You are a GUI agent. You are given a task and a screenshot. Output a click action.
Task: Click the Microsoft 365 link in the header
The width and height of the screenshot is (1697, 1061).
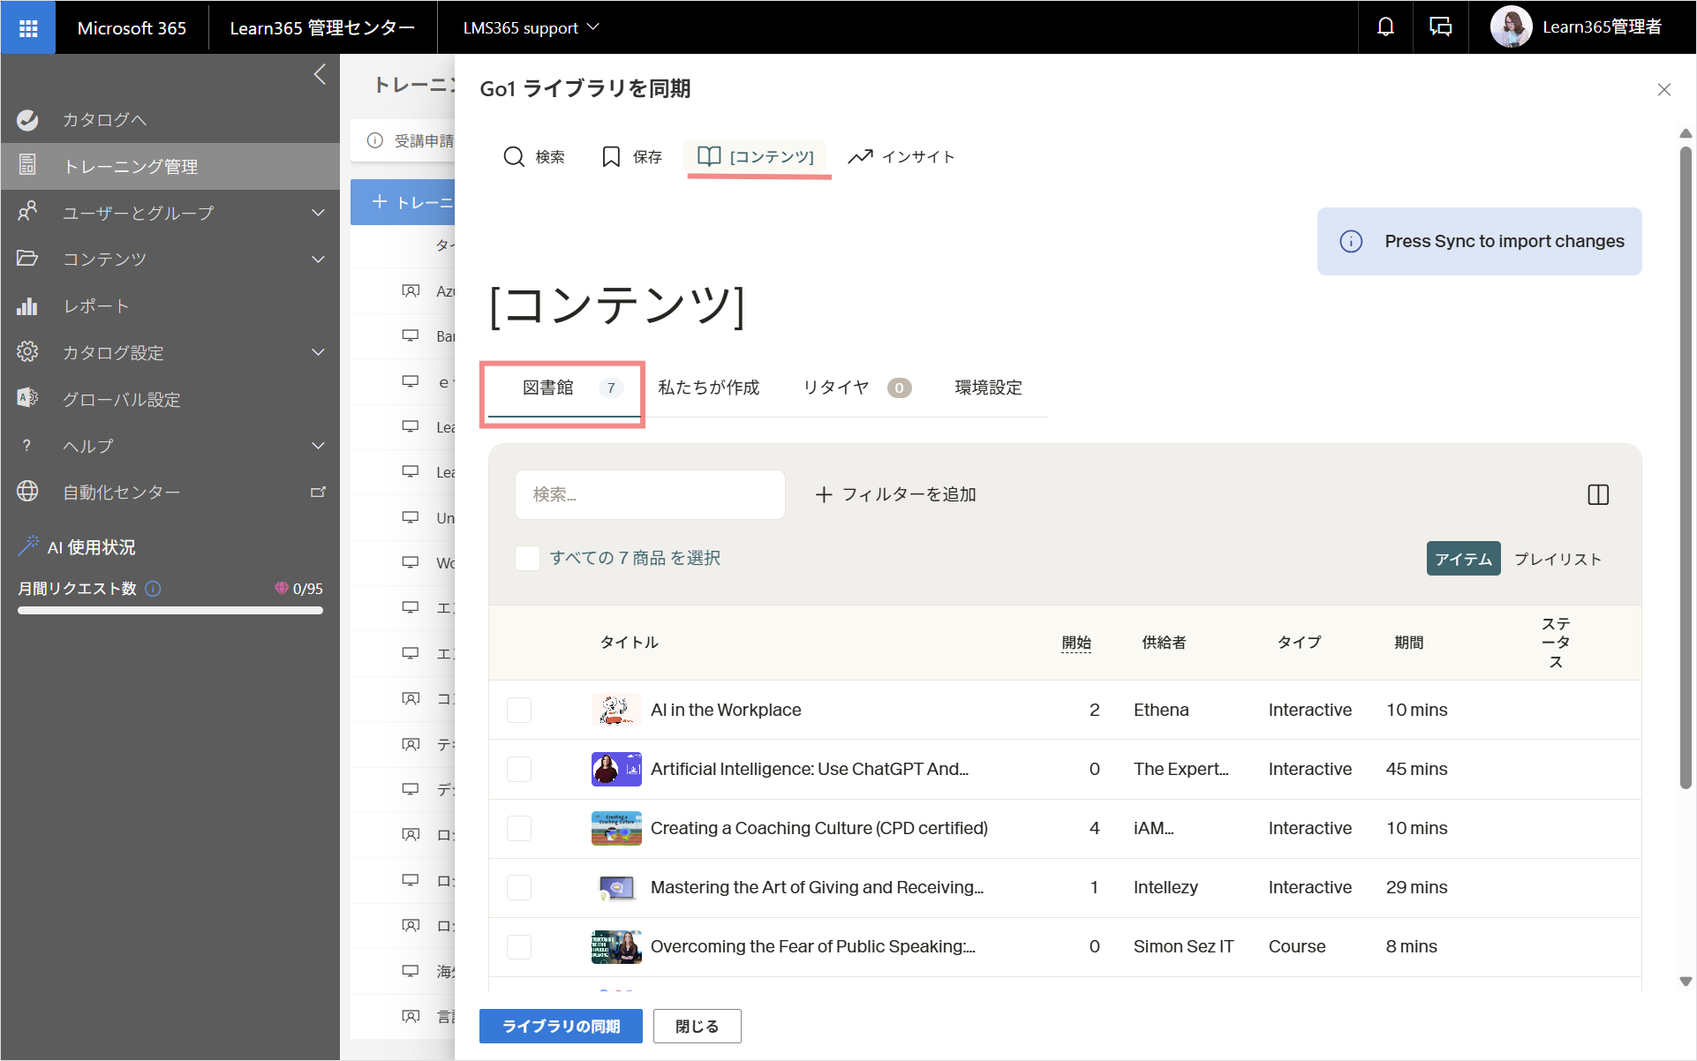pyautogui.click(x=132, y=27)
